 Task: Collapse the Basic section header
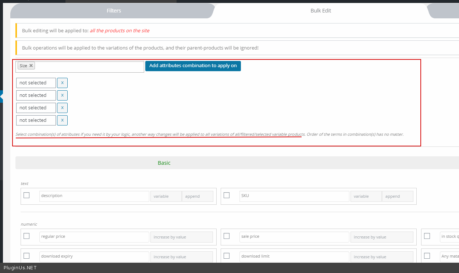[164, 163]
